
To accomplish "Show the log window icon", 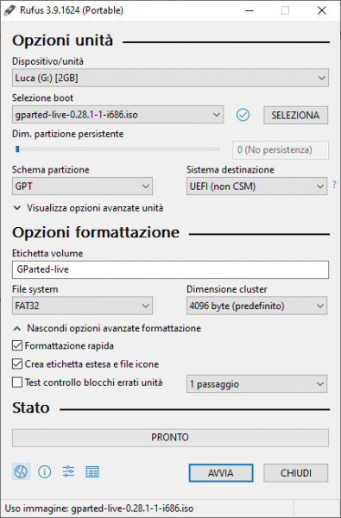I will click(x=92, y=471).
